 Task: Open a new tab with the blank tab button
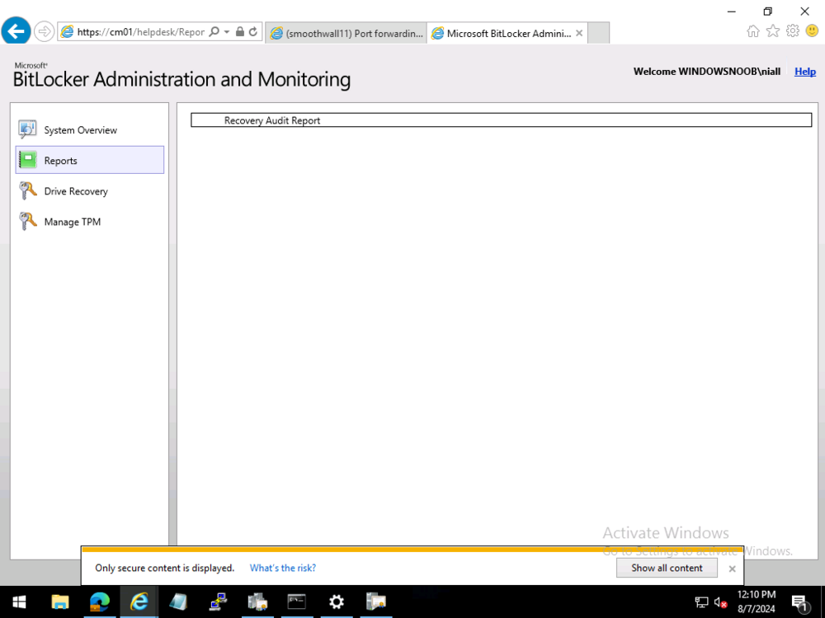[598, 33]
